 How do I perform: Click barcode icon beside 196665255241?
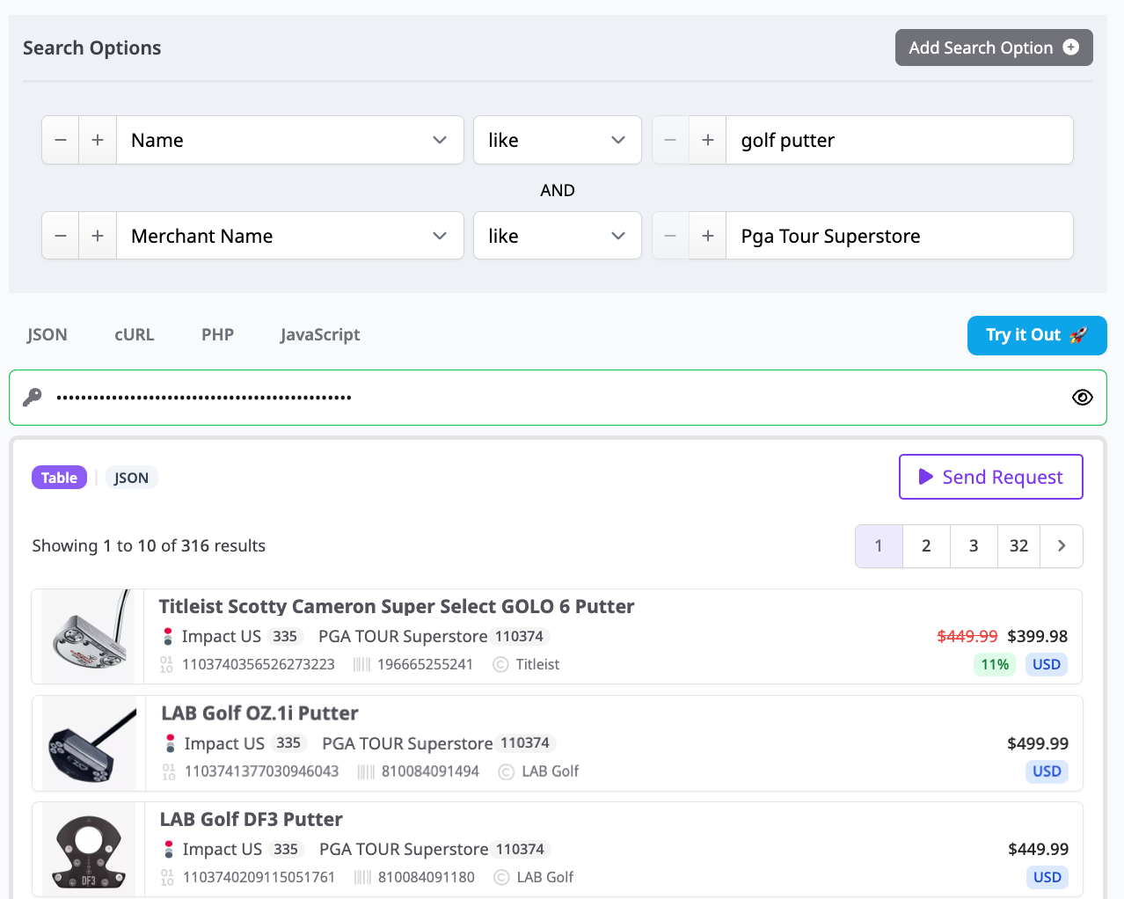pyautogui.click(x=361, y=664)
